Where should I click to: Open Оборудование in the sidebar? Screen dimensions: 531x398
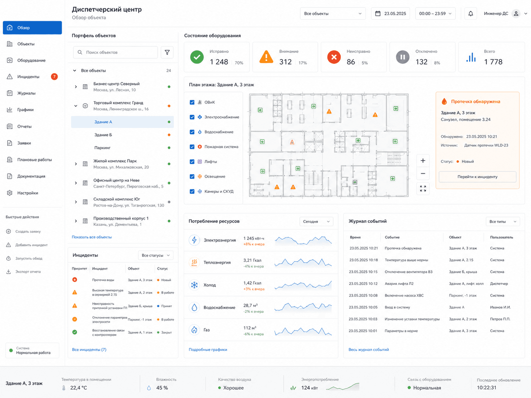click(x=32, y=60)
